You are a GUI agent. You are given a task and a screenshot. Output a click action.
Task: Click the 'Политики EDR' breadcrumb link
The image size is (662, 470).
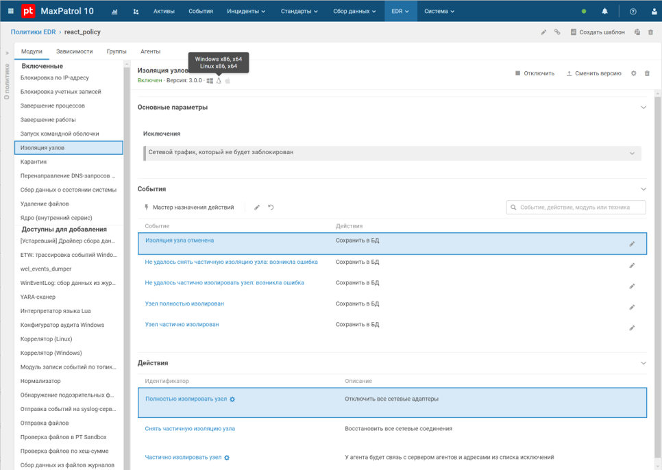click(x=34, y=32)
